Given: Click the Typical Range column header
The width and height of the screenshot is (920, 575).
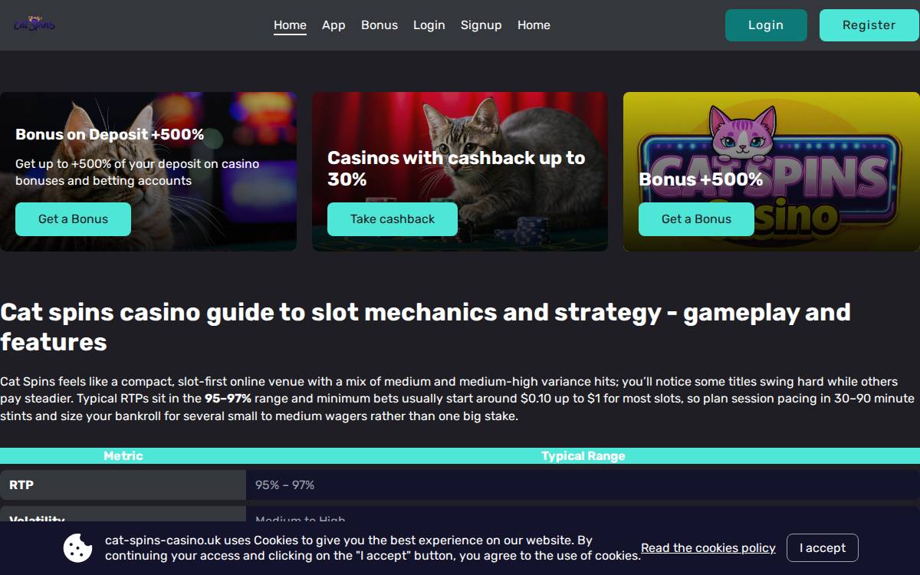Looking at the screenshot, I should click(x=583, y=455).
